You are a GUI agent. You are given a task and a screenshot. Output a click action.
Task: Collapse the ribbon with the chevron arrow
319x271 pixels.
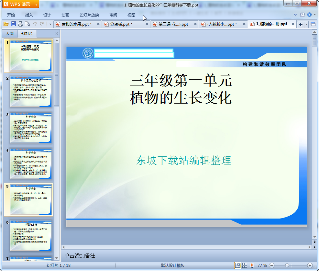pyautogui.click(x=295, y=15)
